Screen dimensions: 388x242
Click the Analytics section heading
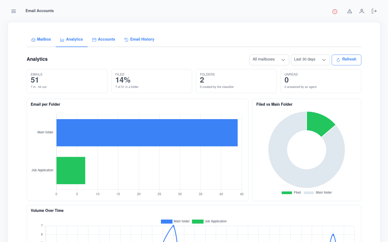[x=37, y=59]
